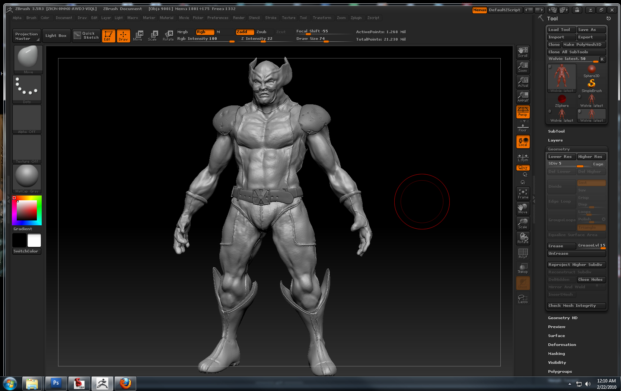This screenshot has height=391, width=621.
Task: Expand the Preview section
Action: pyautogui.click(x=557, y=327)
